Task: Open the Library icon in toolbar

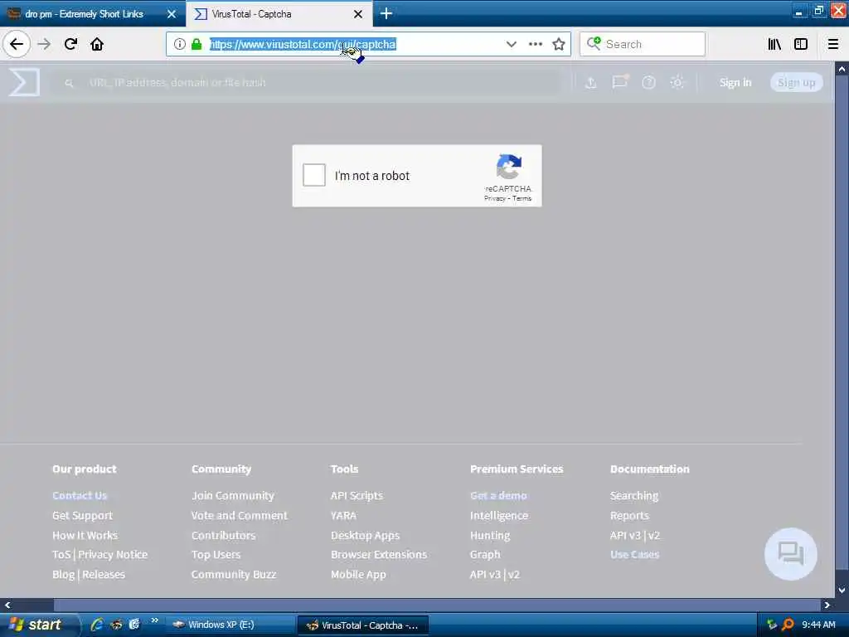Action: pyautogui.click(x=774, y=44)
